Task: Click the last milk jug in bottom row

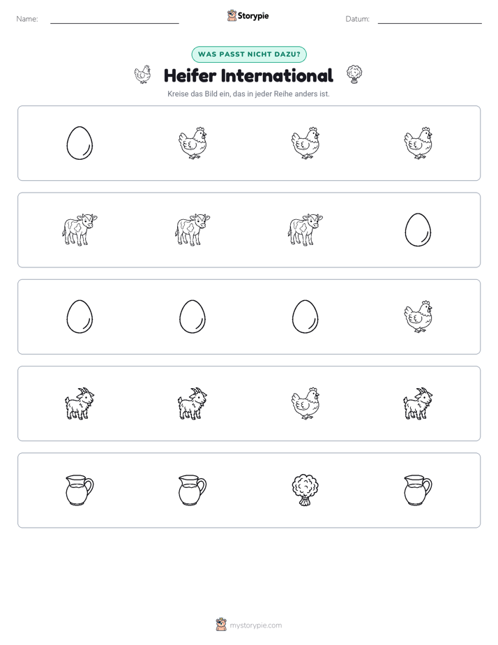Action: [418, 490]
